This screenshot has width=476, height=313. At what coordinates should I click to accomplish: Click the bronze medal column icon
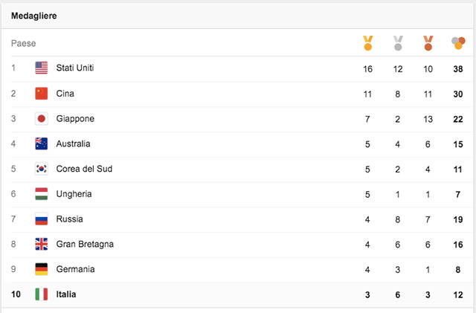click(428, 43)
